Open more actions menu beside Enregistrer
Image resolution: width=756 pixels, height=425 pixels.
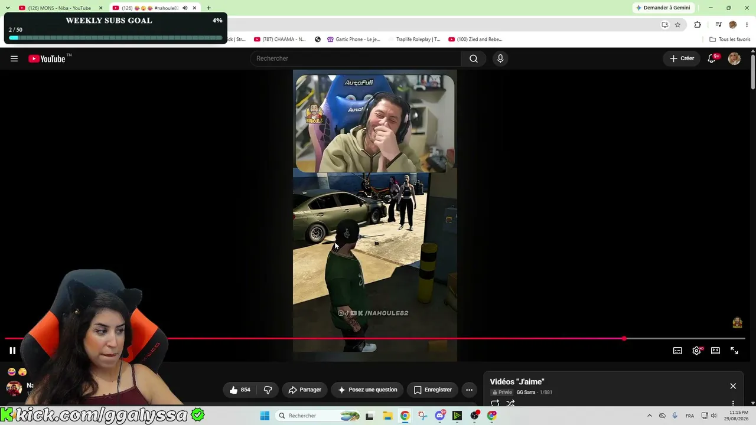[x=469, y=390]
